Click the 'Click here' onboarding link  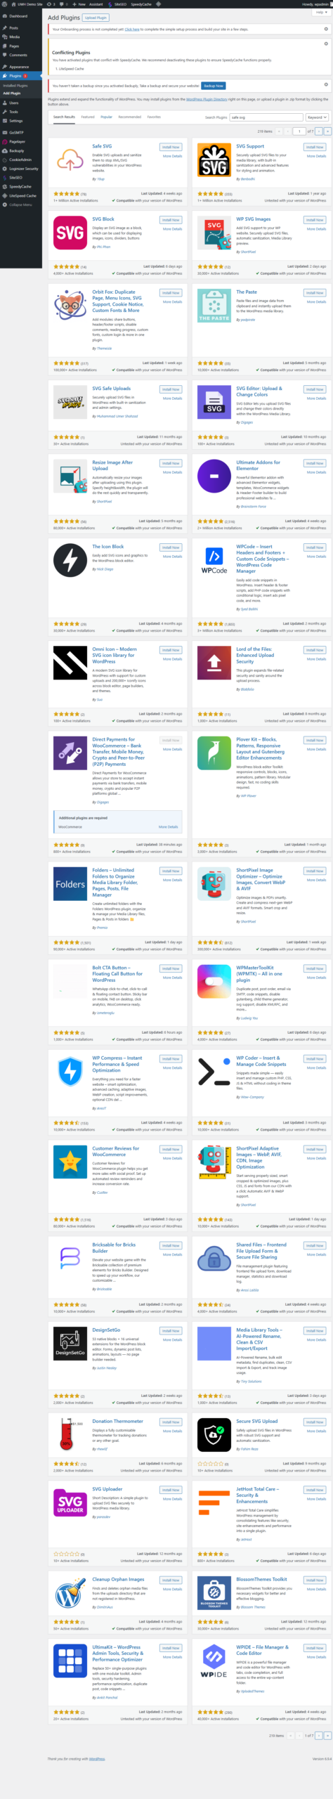point(132,30)
